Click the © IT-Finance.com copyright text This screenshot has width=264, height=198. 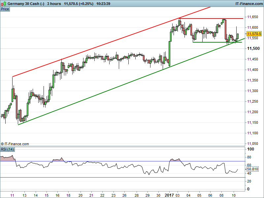click(x=15, y=144)
